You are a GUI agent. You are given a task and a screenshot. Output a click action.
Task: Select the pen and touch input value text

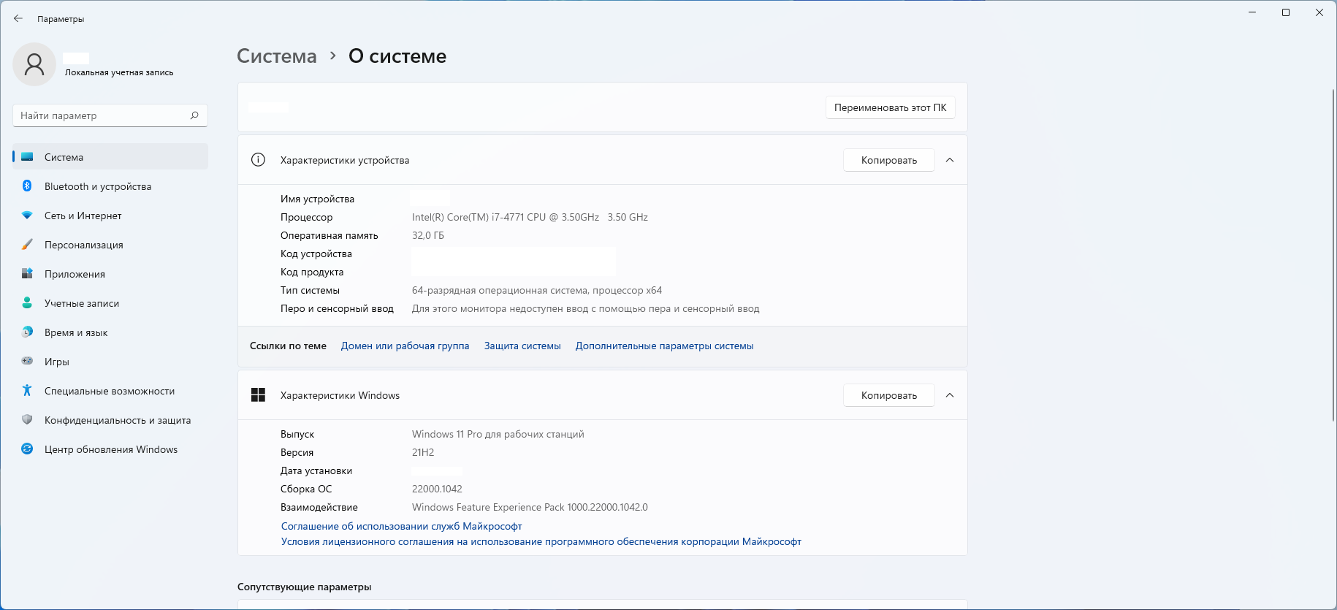(x=586, y=308)
